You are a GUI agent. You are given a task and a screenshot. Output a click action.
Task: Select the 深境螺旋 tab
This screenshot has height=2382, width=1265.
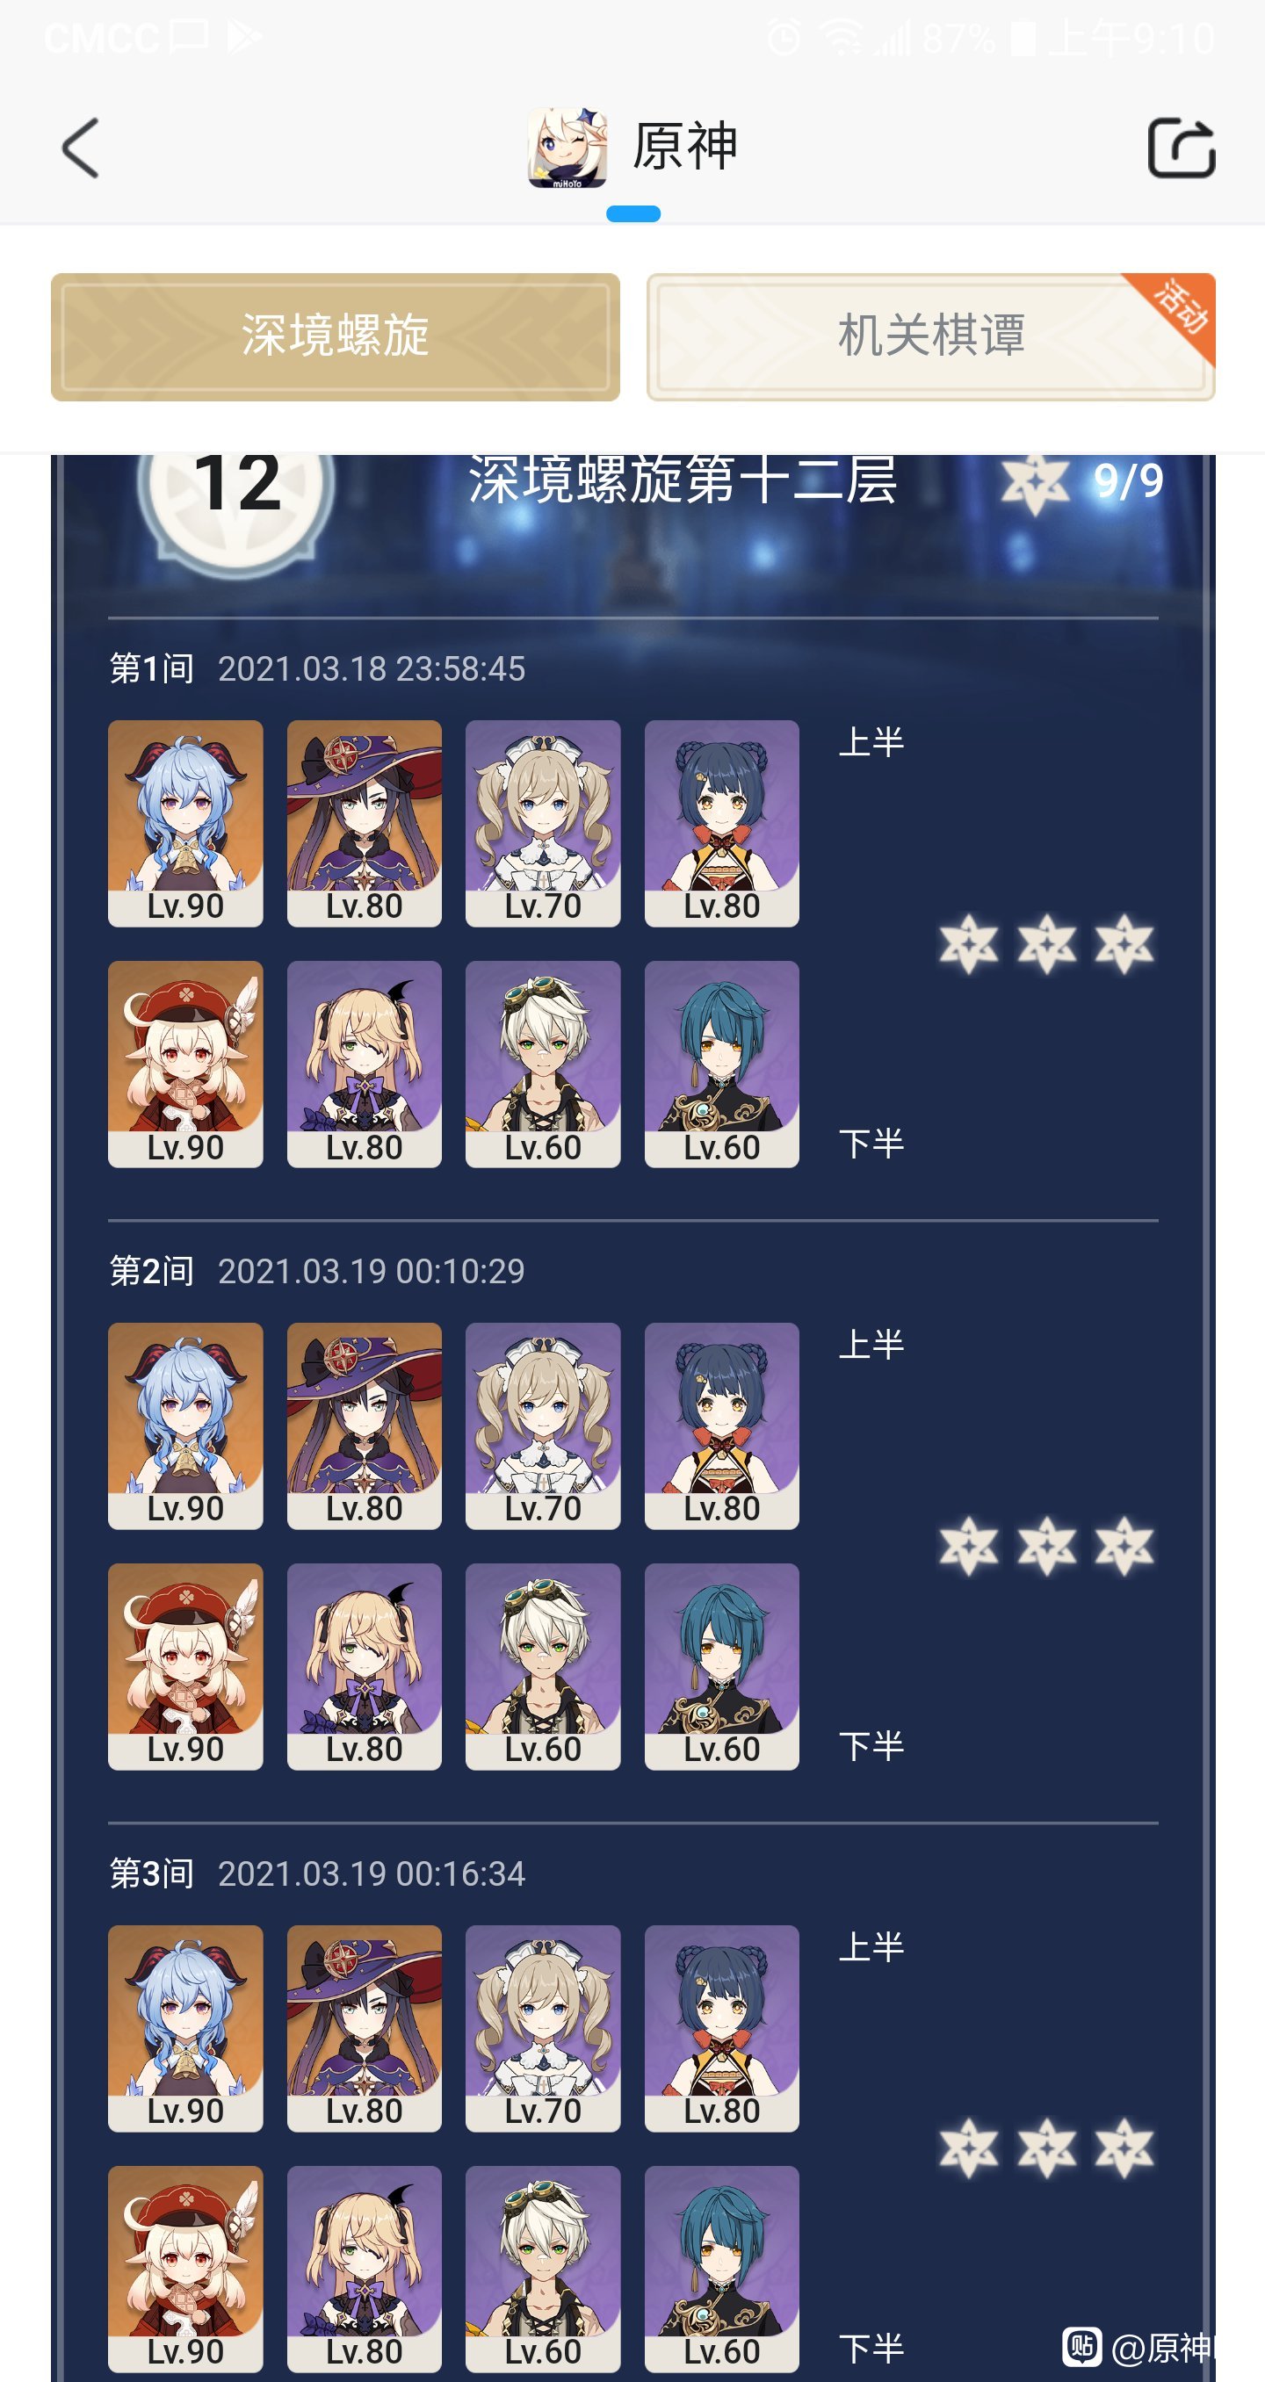pyautogui.click(x=335, y=336)
